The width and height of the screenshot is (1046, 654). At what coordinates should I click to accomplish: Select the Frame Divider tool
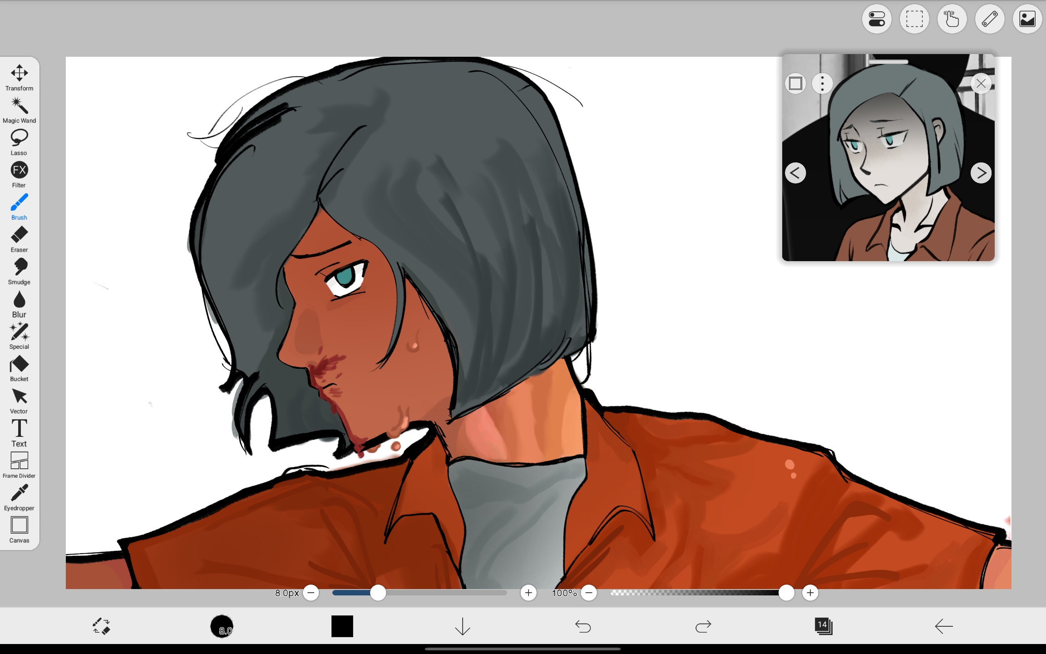pyautogui.click(x=19, y=466)
